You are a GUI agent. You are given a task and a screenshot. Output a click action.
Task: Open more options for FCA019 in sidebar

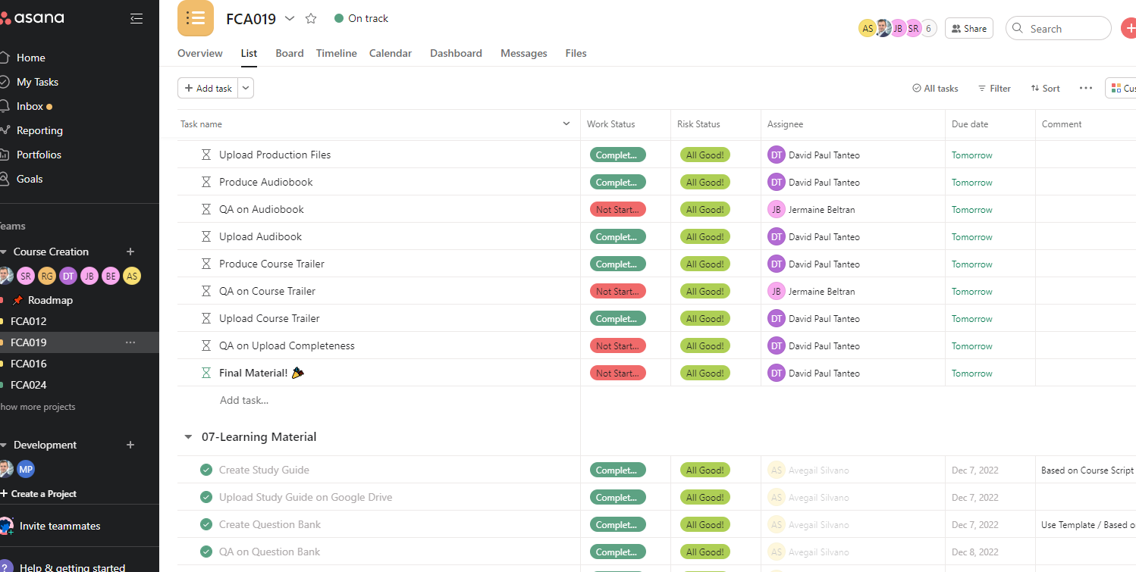(130, 342)
